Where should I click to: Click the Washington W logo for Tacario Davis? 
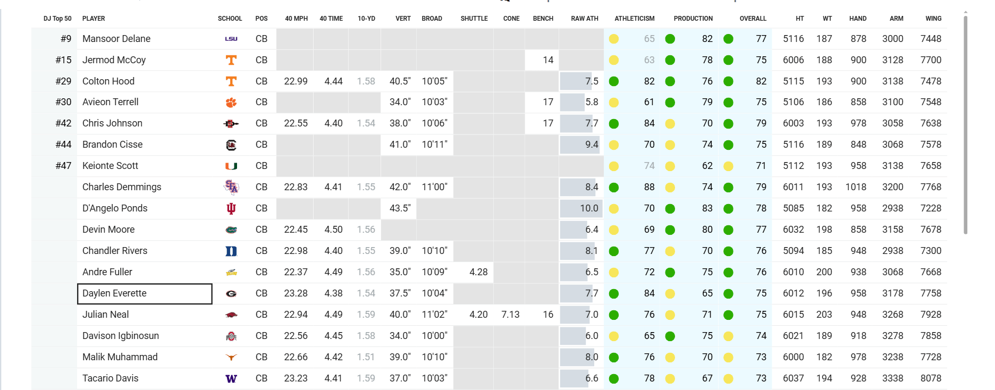231,379
